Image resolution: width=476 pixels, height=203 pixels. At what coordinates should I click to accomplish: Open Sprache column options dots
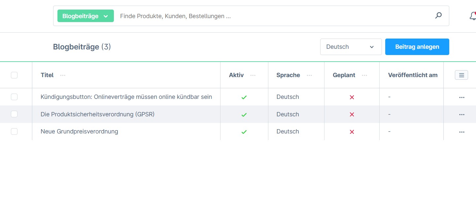pyautogui.click(x=309, y=75)
